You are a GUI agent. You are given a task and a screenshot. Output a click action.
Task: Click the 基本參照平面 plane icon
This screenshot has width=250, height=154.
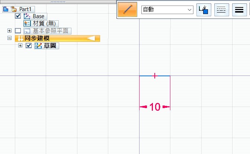point(27,31)
